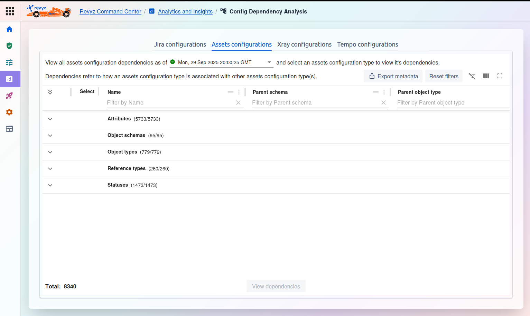Go to Home via sidebar icon
The height and width of the screenshot is (316, 530).
tap(9, 29)
